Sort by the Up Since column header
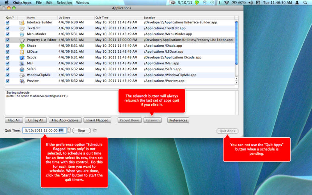The width and height of the screenshot is (312, 195). coord(76,18)
